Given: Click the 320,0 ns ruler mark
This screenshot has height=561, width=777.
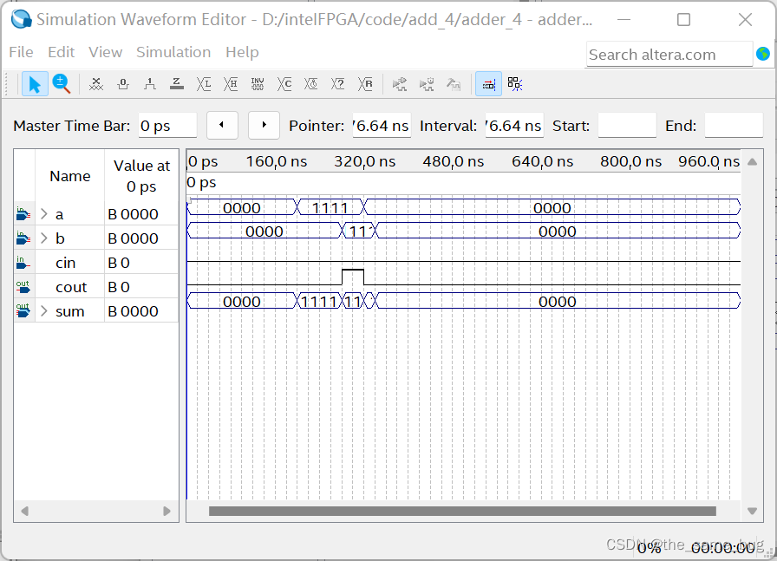Looking at the screenshot, I should coord(365,161).
